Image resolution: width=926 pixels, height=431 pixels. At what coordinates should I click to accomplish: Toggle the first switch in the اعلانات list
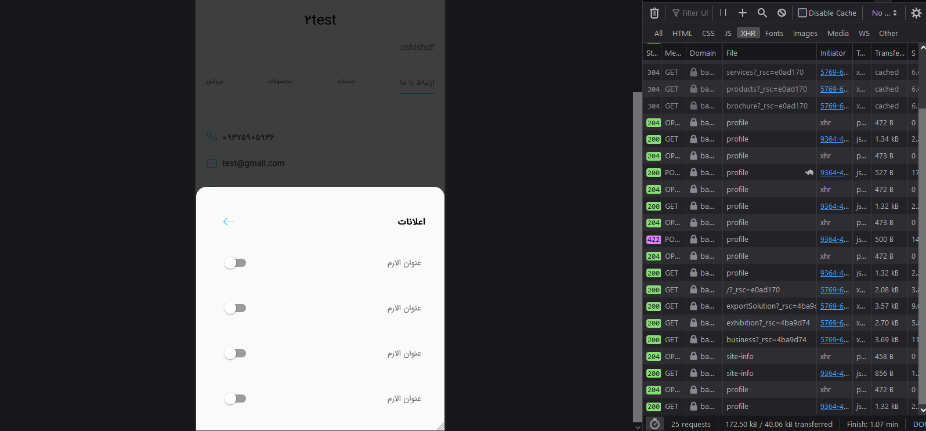coord(236,263)
